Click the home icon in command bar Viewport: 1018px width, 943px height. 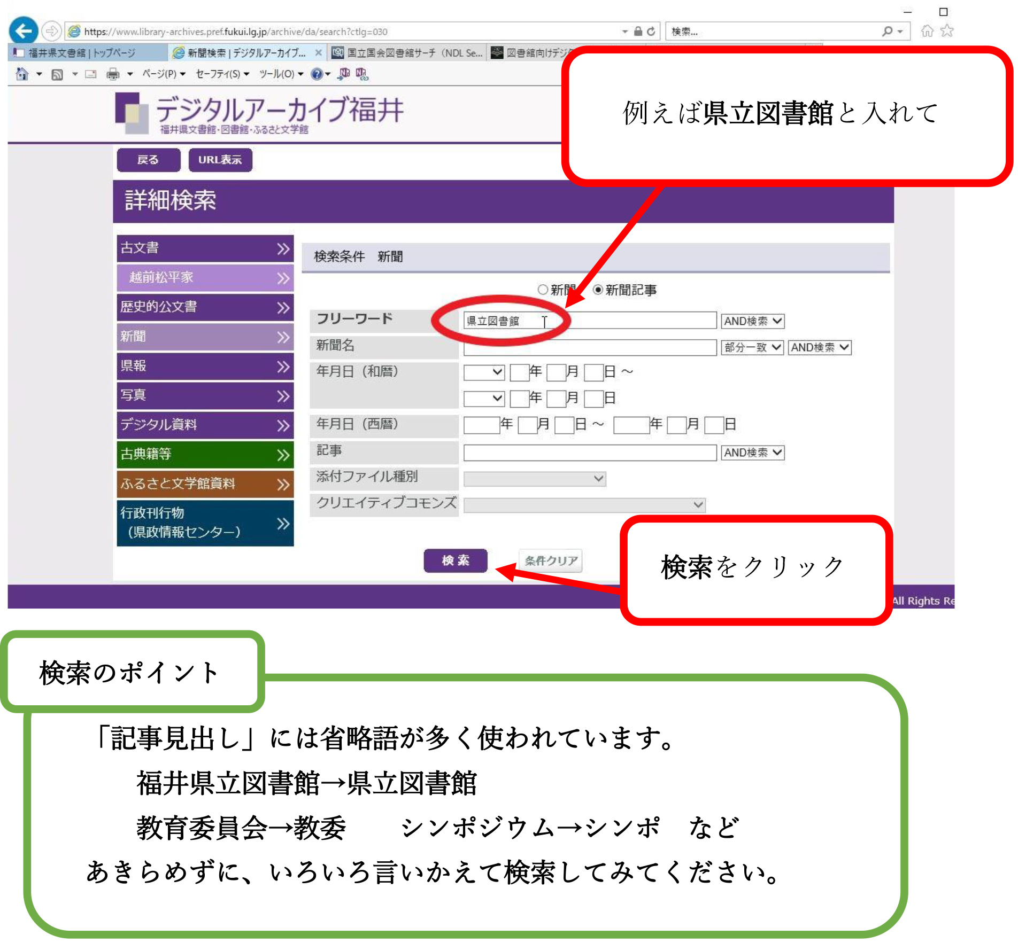pos(22,74)
